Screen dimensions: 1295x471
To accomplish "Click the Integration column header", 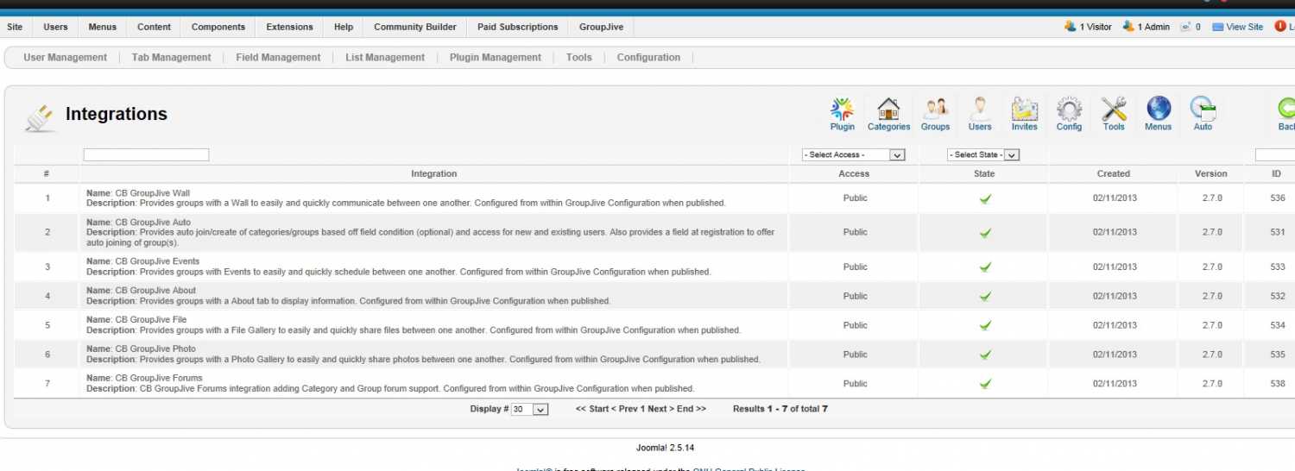I will (434, 174).
